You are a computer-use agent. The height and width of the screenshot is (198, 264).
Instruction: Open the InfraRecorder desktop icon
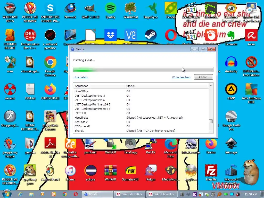point(191,146)
